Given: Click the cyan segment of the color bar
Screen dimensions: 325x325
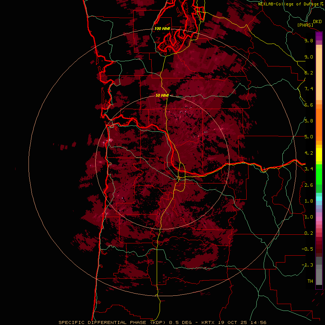Looking at the screenshot, I should [x=319, y=198].
